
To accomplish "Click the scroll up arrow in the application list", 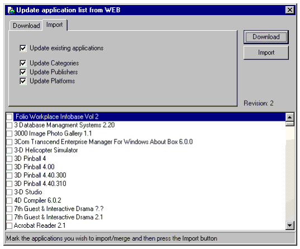I will (290, 117).
